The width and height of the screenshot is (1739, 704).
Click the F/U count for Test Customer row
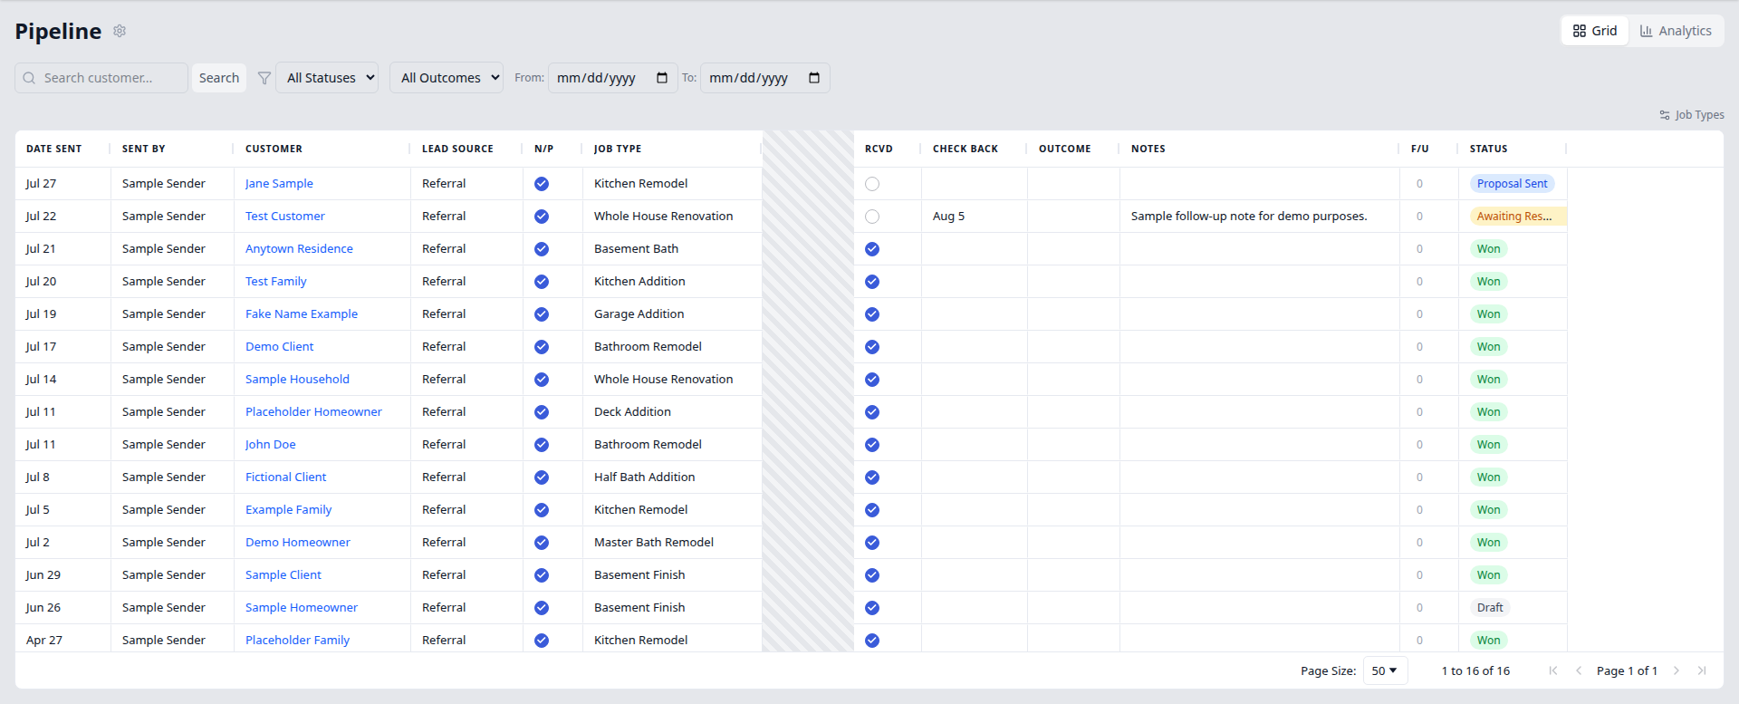(x=1419, y=216)
